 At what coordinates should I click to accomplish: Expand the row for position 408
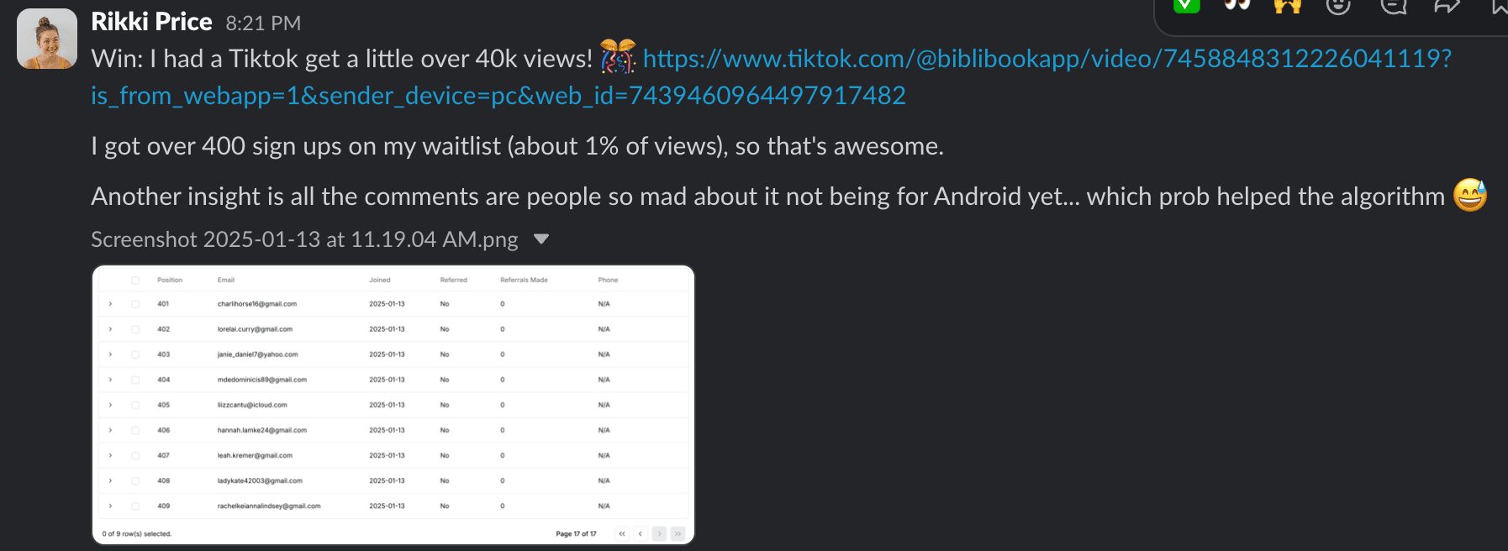(x=110, y=480)
